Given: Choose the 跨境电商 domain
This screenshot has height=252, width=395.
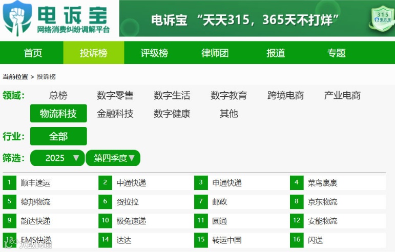Looking at the screenshot, I should click(x=285, y=95).
